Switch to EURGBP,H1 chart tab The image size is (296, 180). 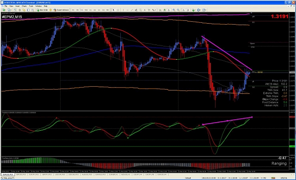[113, 174]
